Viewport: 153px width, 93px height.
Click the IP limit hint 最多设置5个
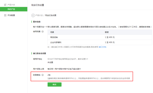(x=83, y=59)
